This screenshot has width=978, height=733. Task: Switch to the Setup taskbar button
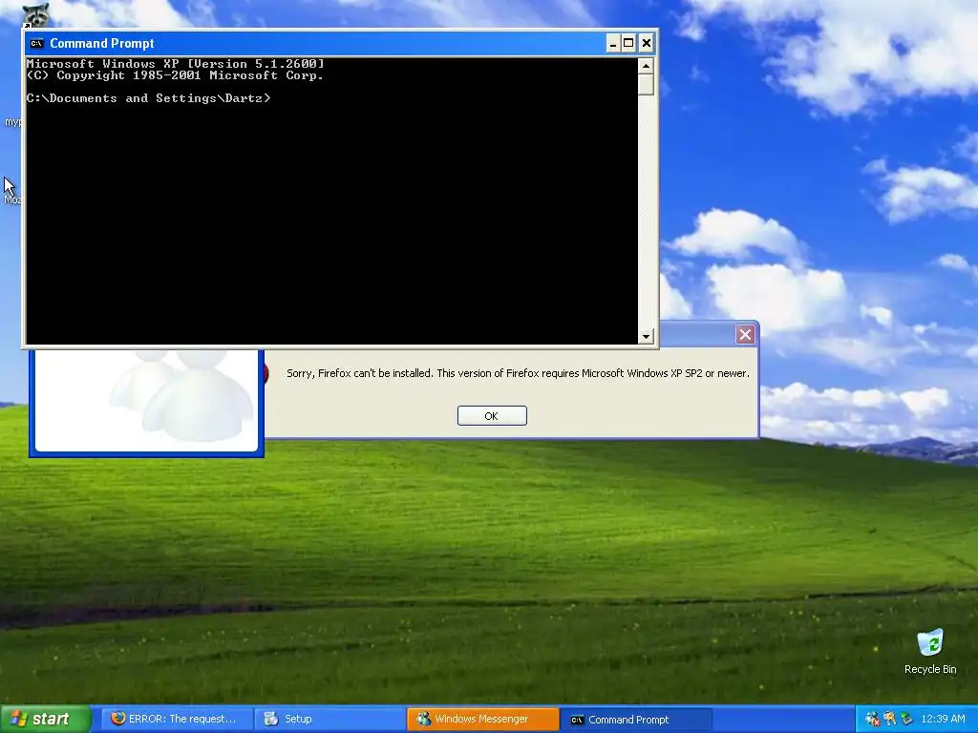click(330, 719)
